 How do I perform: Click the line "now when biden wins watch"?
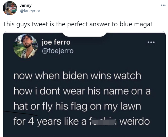(77, 76)
